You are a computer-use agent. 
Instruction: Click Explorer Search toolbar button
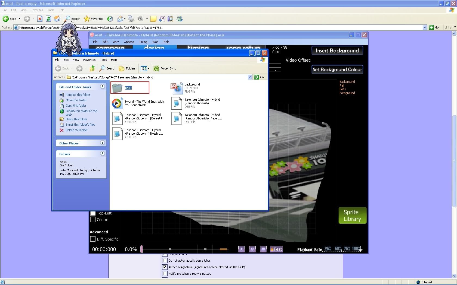(107, 68)
